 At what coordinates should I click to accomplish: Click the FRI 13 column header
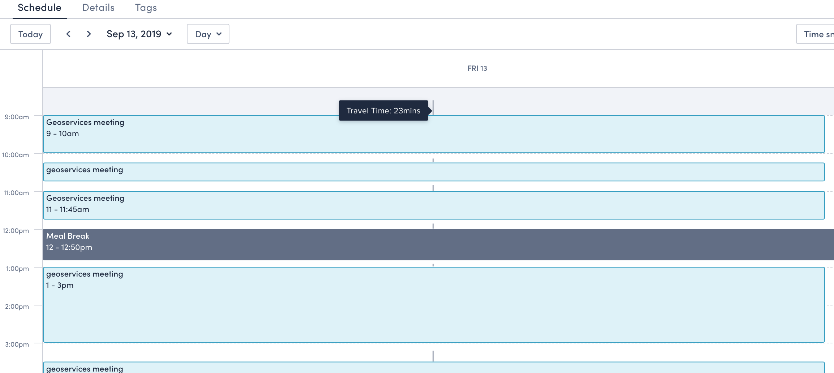(x=477, y=68)
